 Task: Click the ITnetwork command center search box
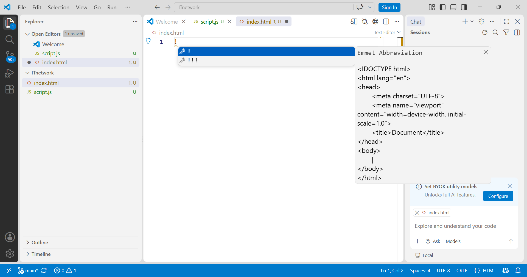point(263,7)
